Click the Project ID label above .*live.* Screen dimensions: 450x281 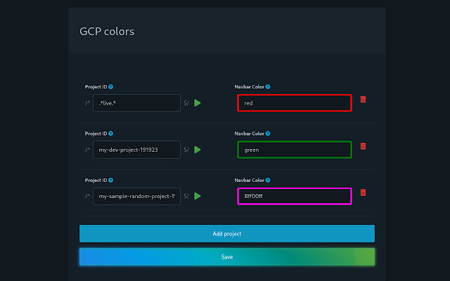[x=96, y=86]
